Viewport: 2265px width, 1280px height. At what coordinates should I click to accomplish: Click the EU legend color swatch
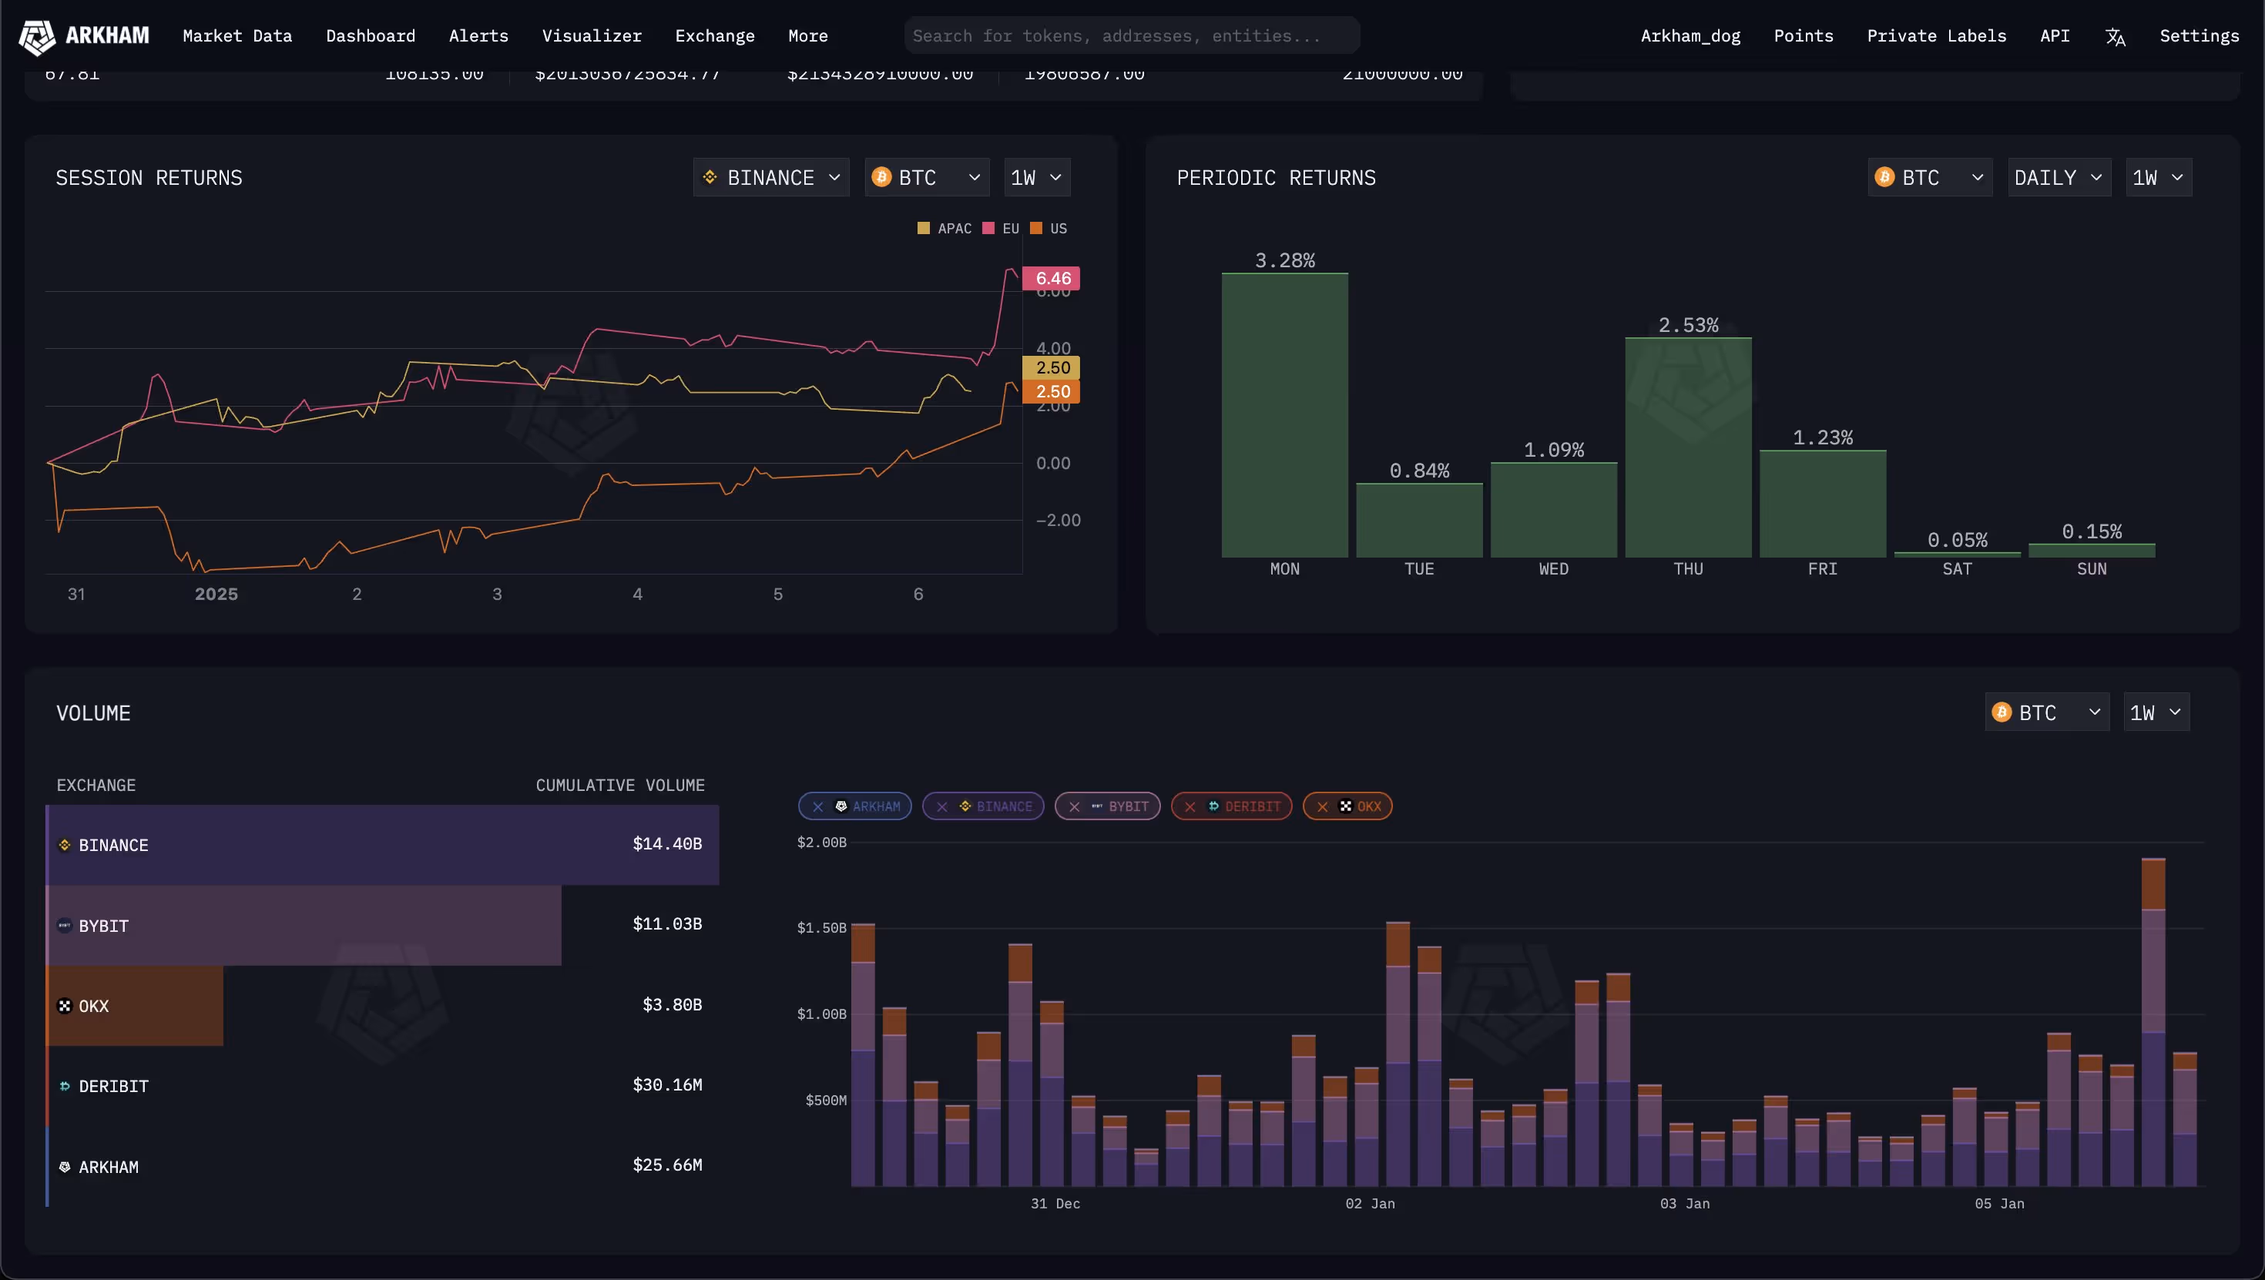click(x=988, y=229)
